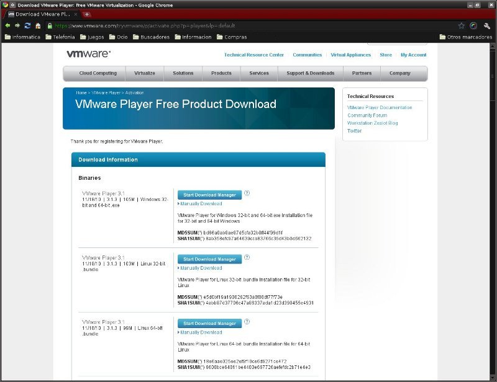
Task: Click the help icon beside Windows Start Download Manager
Action: [247, 193]
